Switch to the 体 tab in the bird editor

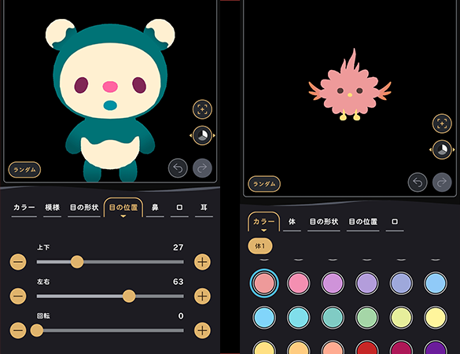coord(292,222)
